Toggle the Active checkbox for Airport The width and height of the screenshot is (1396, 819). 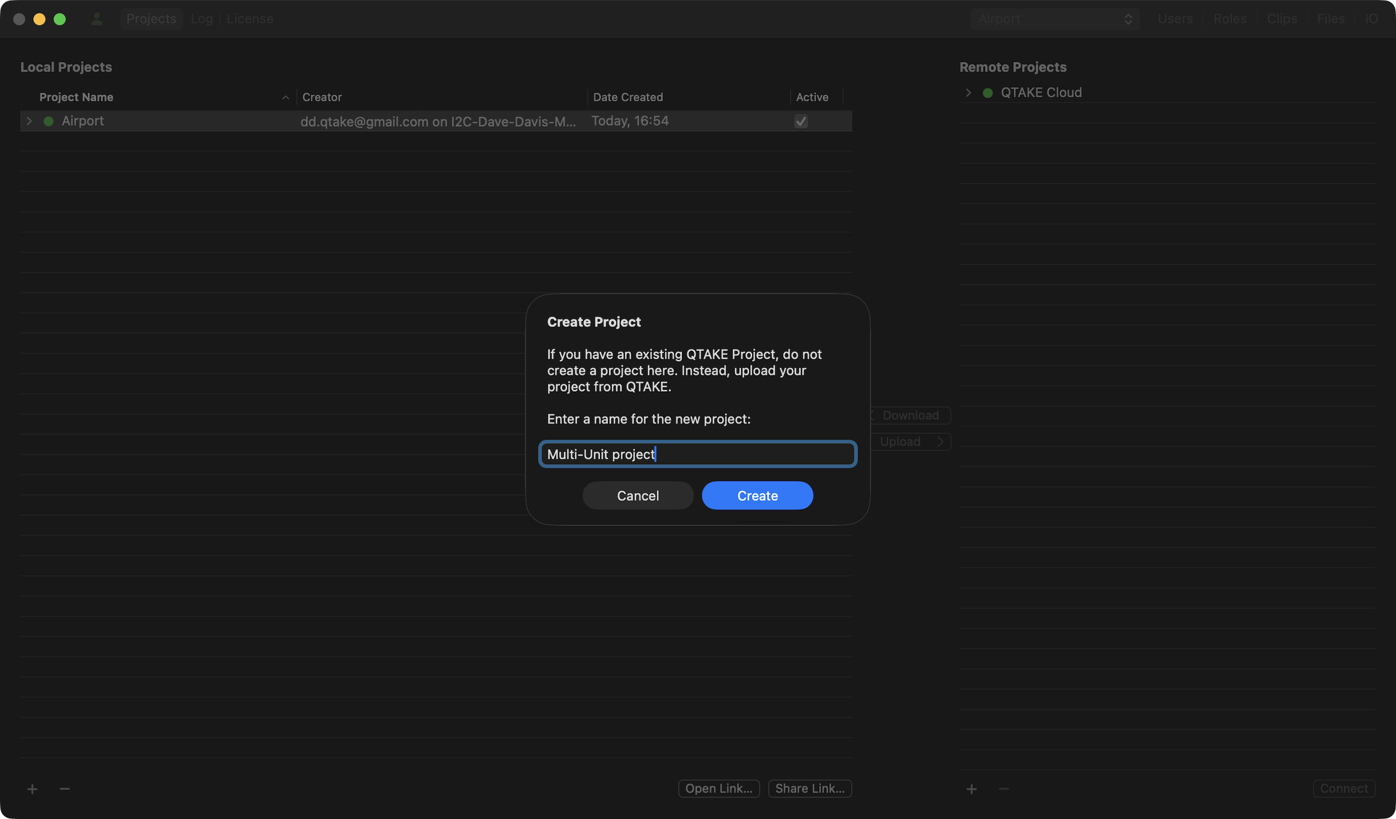click(x=800, y=121)
